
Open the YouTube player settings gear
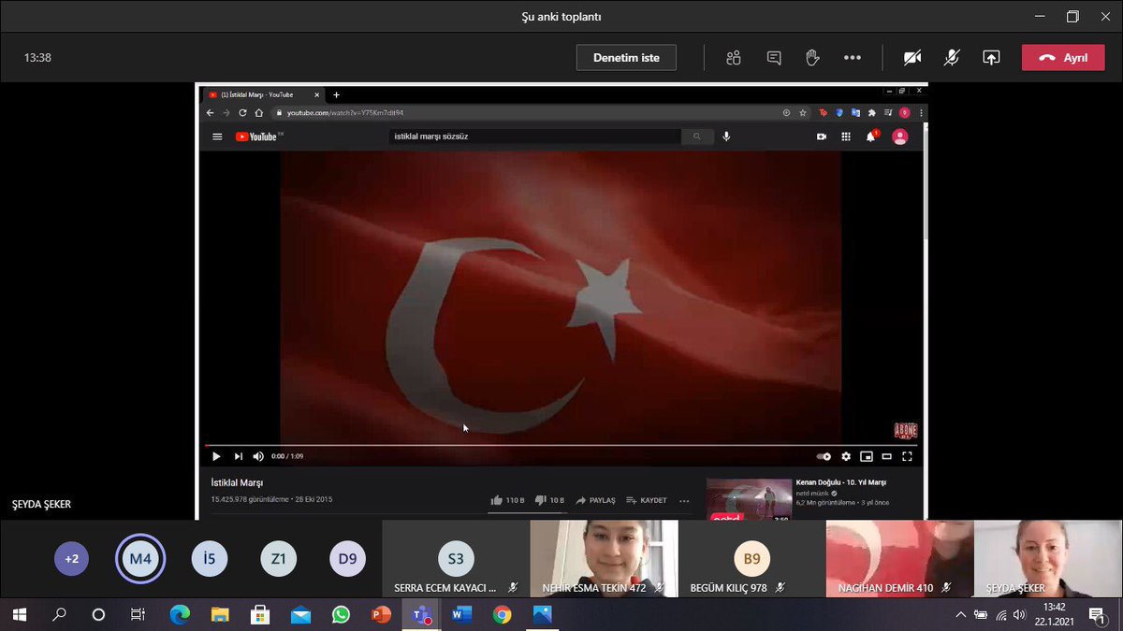click(x=846, y=456)
